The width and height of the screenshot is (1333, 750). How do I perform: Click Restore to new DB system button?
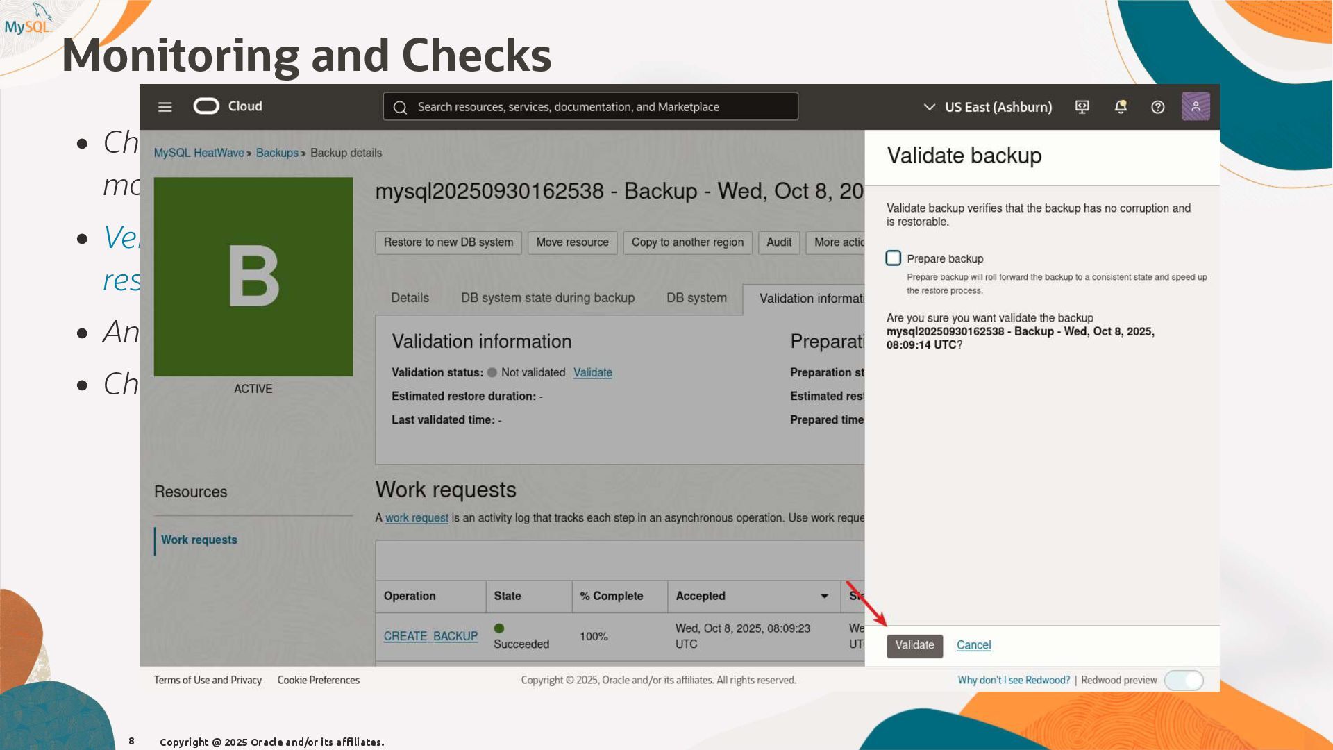448,242
